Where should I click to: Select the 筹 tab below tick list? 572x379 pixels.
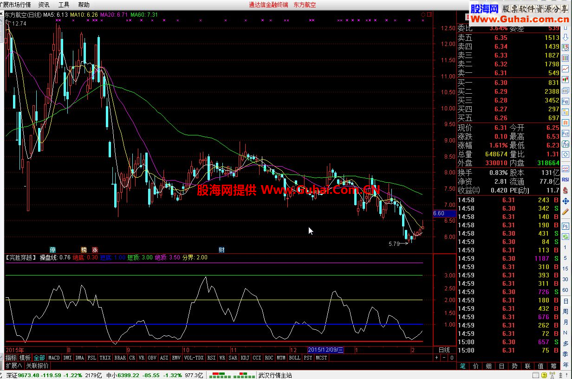(x=553, y=366)
